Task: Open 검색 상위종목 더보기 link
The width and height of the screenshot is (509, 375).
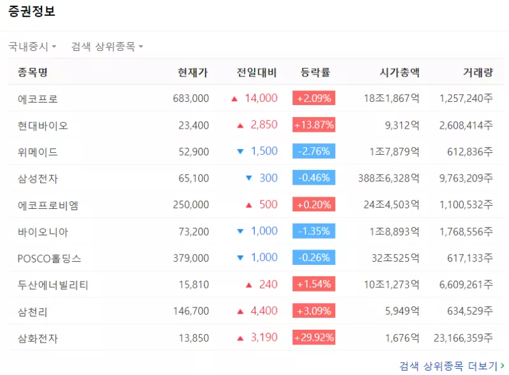Action: pos(452,366)
